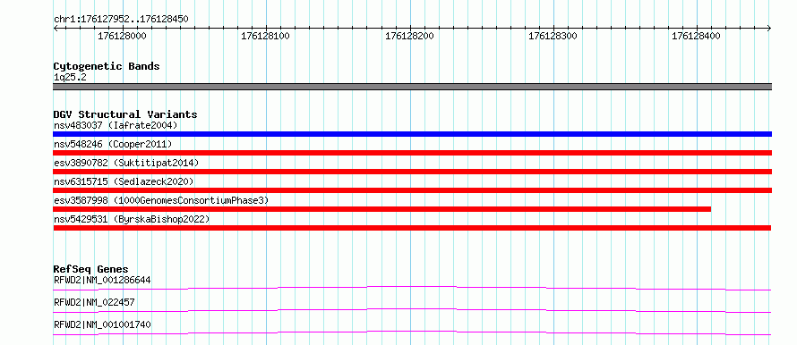Screen dimensions: 797x345
Task: Click the magenta RFWD2|NM_022457 transcript line
Action: point(412,310)
